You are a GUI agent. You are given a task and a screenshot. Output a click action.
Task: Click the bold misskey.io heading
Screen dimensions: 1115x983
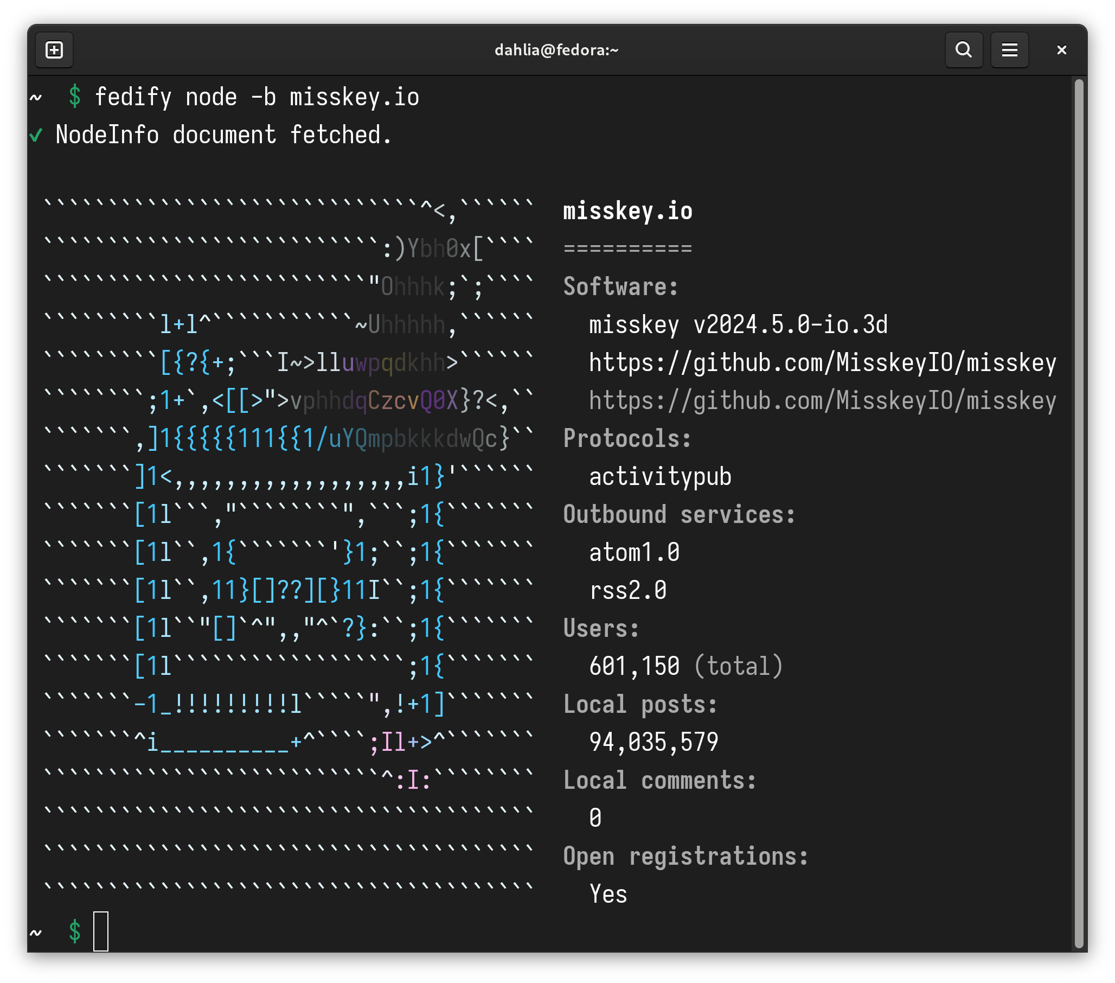click(x=627, y=211)
